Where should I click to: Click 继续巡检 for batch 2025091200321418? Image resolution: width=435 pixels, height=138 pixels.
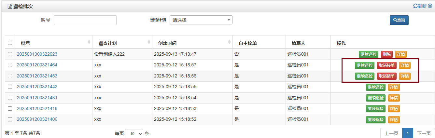(376, 109)
